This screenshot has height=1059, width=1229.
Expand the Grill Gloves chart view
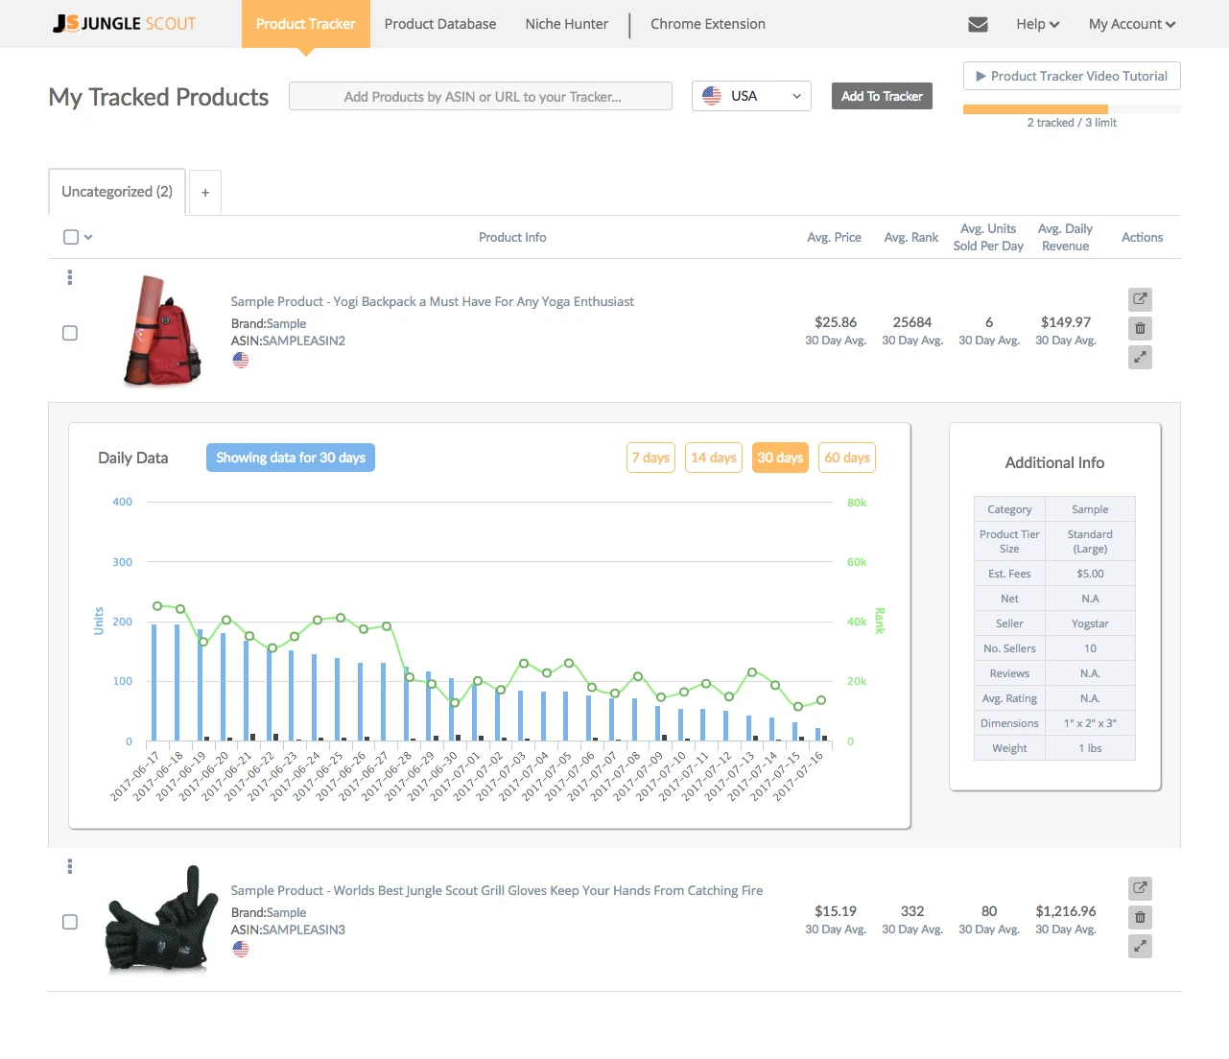pyautogui.click(x=1140, y=947)
